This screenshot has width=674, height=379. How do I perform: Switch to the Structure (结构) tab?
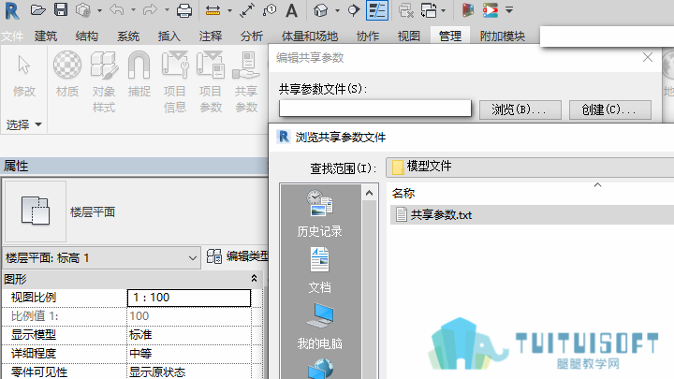[87, 36]
